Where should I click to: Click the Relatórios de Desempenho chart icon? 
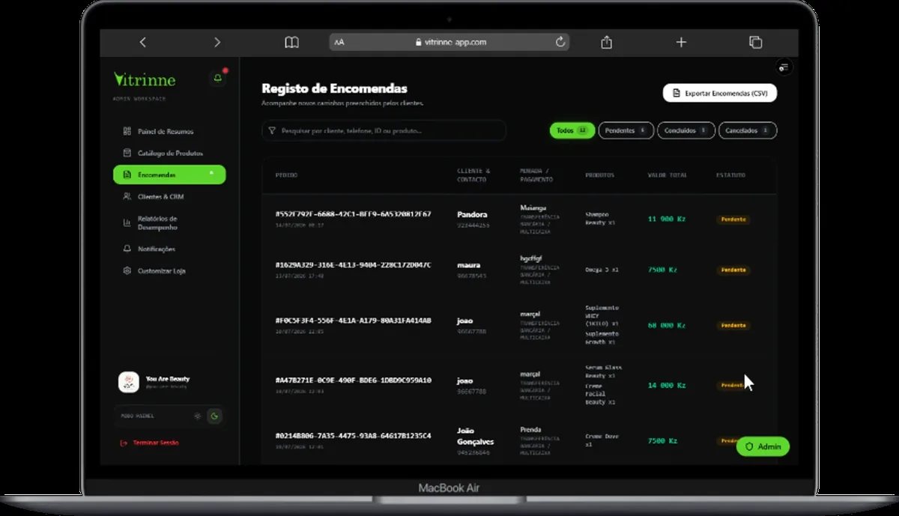pos(127,222)
